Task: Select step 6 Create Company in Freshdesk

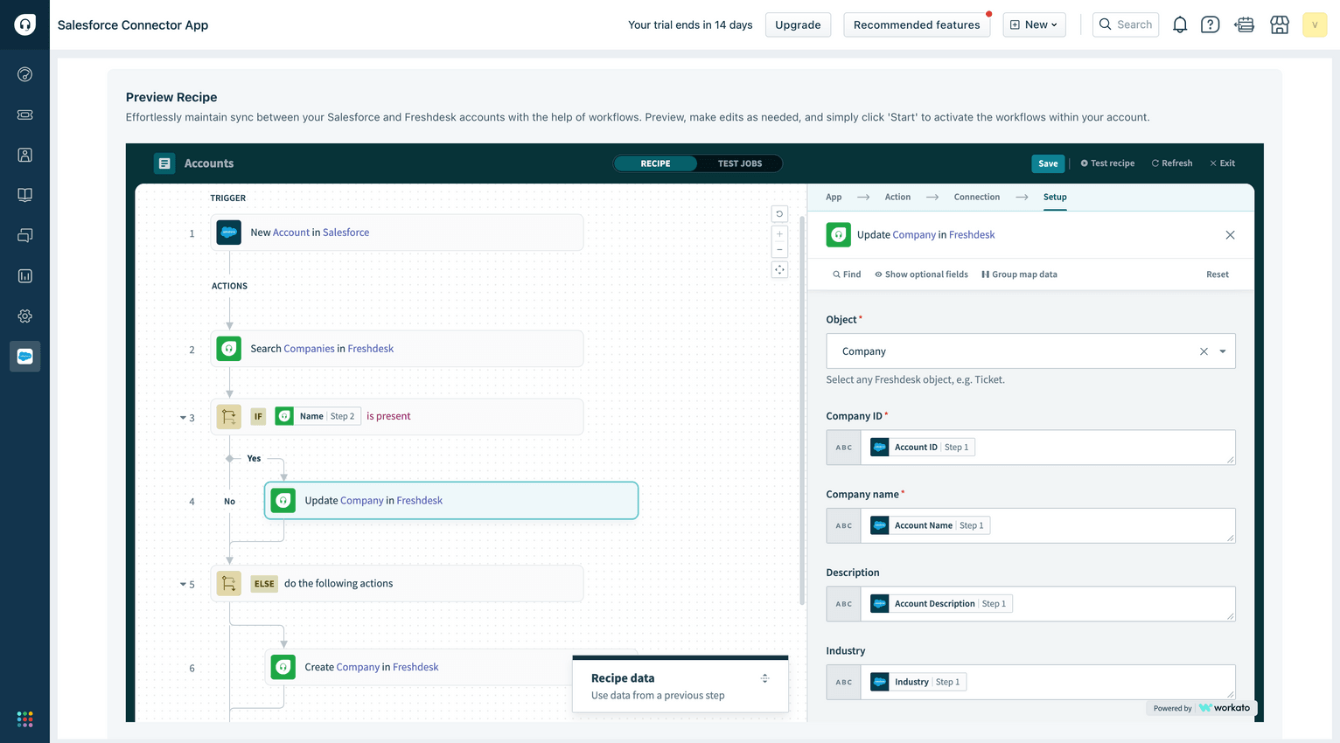Action: (451, 667)
